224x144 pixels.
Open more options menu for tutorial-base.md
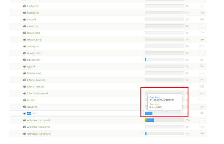202,80
